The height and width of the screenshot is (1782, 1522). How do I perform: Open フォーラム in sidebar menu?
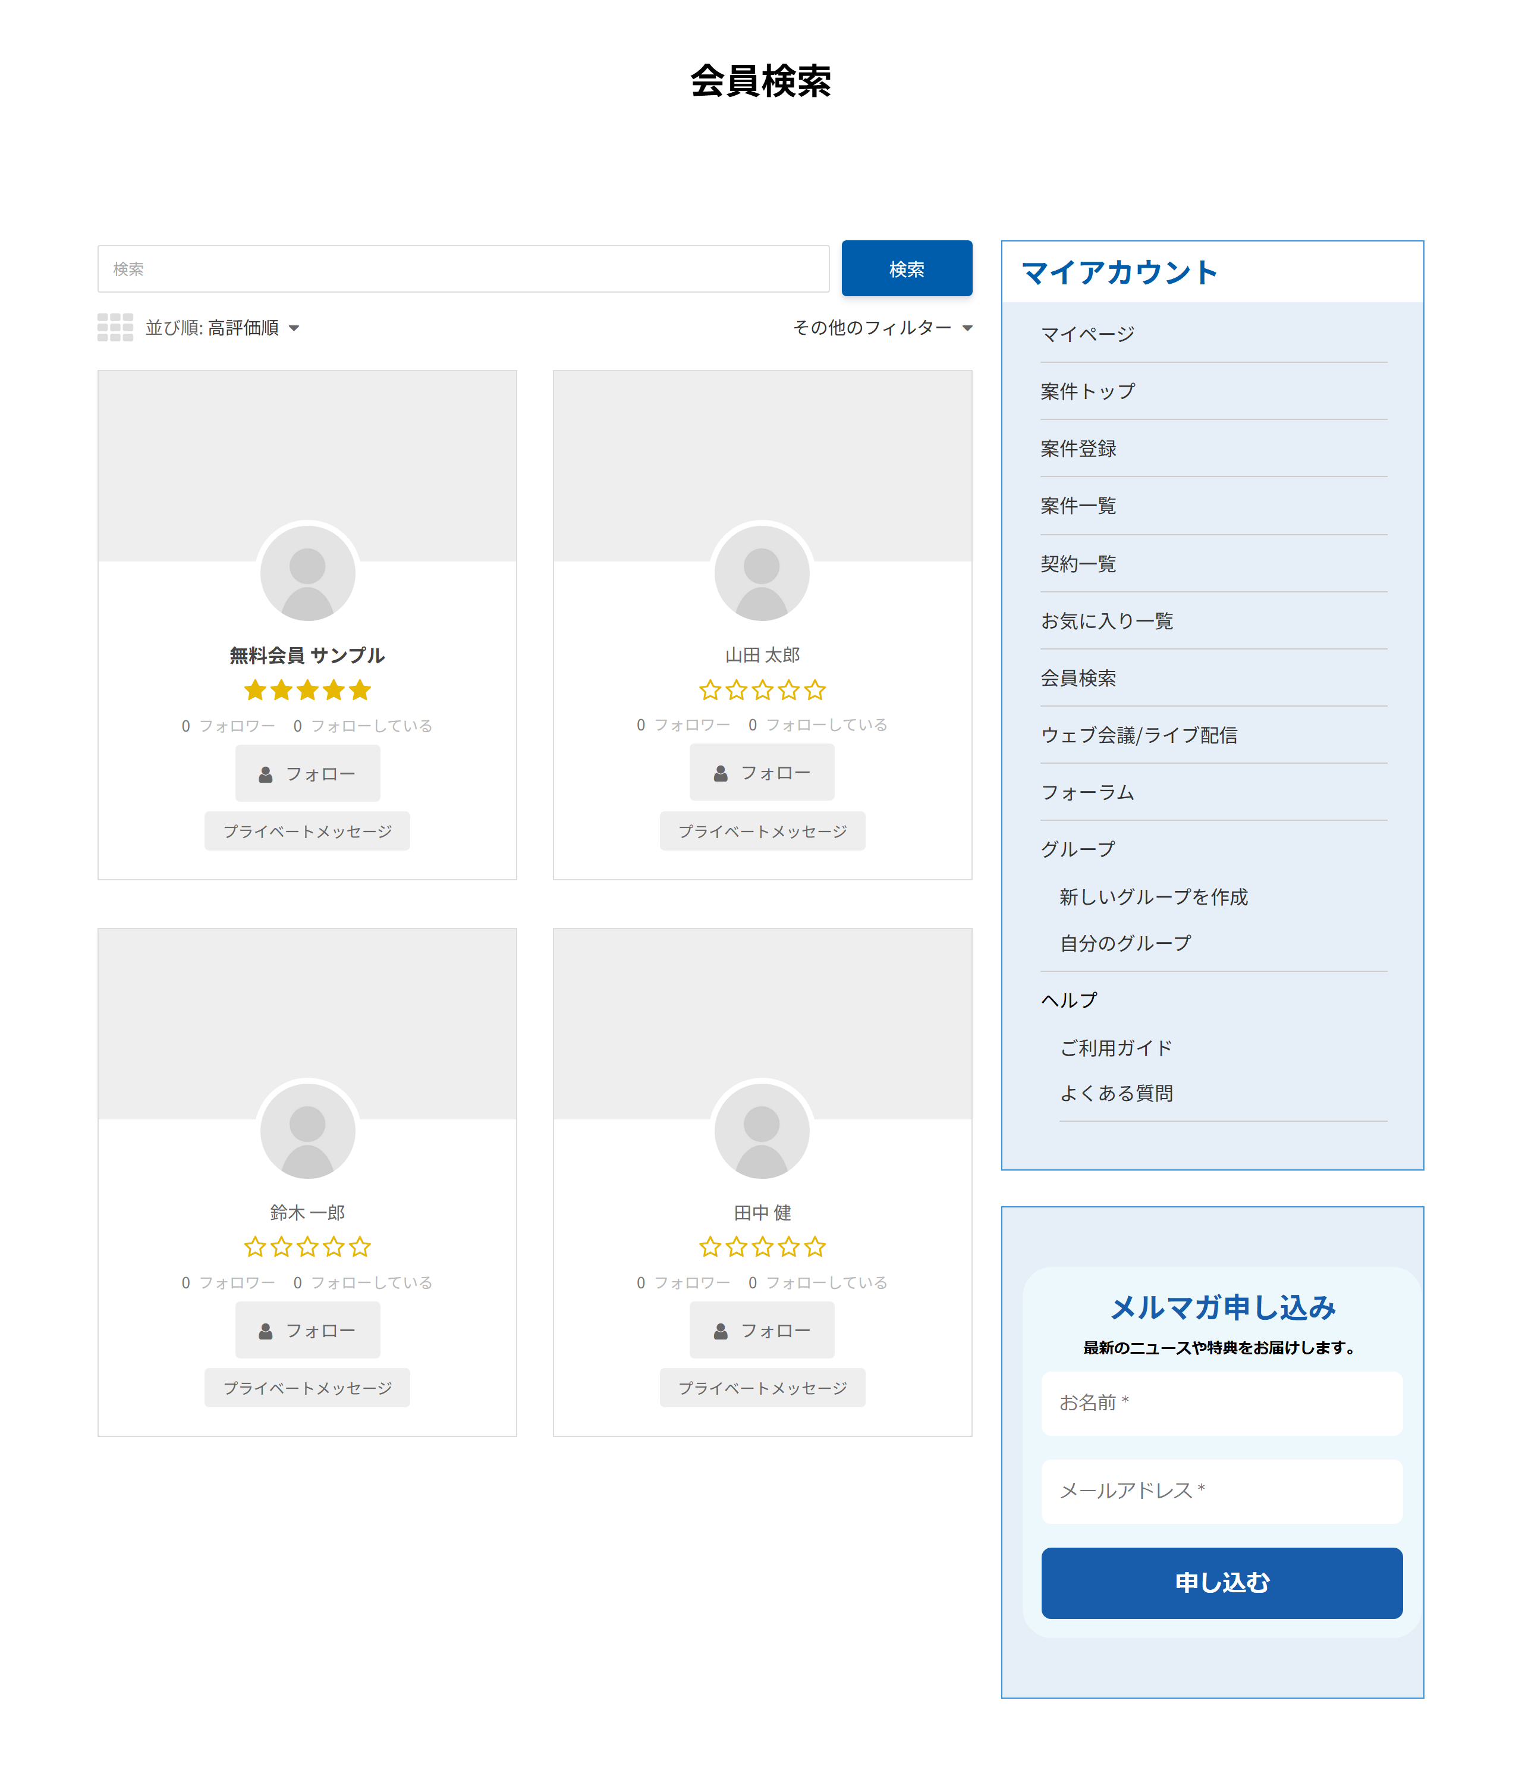1088,792
